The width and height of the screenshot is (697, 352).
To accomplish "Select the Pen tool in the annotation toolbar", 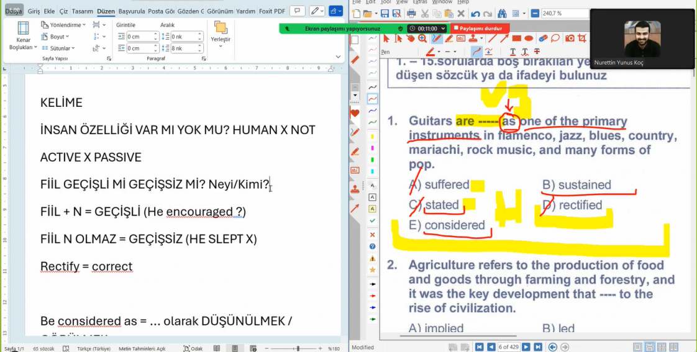I will point(437,38).
